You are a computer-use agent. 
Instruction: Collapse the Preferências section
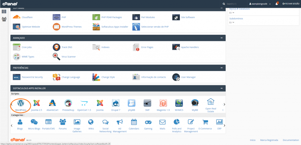(222, 68)
